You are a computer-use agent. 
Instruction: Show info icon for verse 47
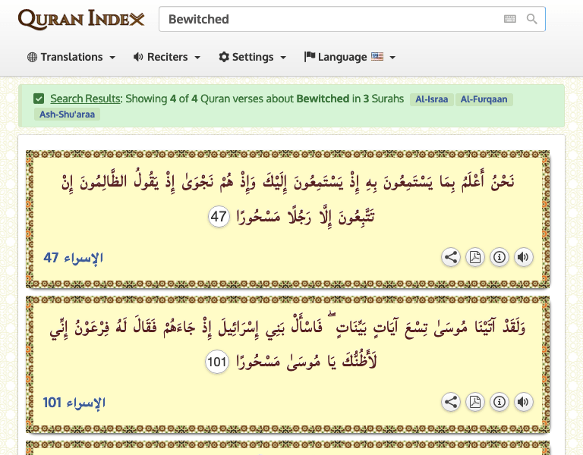coord(499,257)
